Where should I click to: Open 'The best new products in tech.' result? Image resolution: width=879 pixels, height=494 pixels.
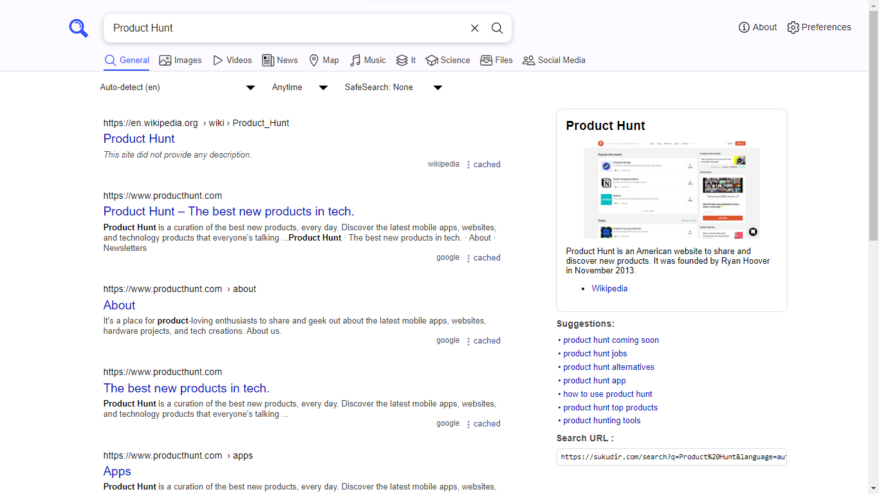point(186,388)
